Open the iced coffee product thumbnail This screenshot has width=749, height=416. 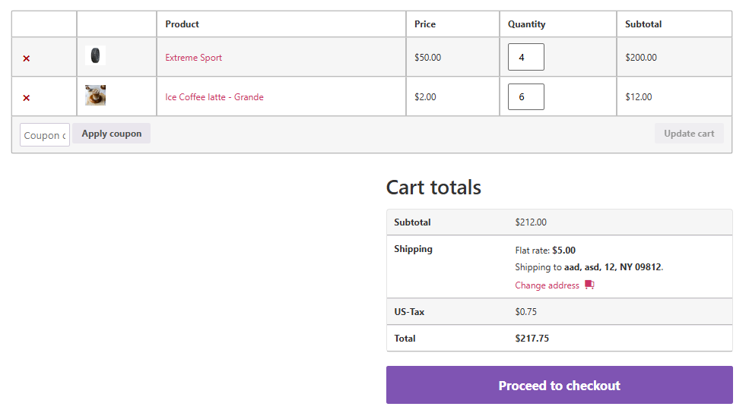[95, 96]
